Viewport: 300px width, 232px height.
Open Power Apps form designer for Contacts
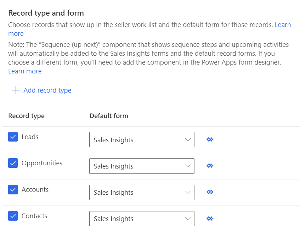[210, 218]
